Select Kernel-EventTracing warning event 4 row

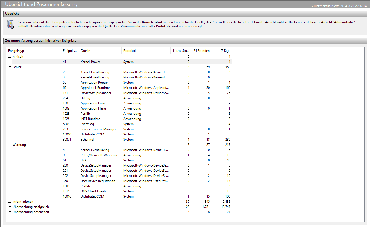pos(122,150)
